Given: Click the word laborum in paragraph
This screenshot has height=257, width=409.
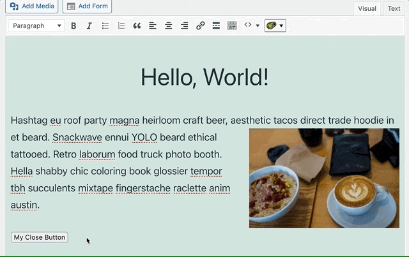Looking at the screenshot, I should click(97, 154).
